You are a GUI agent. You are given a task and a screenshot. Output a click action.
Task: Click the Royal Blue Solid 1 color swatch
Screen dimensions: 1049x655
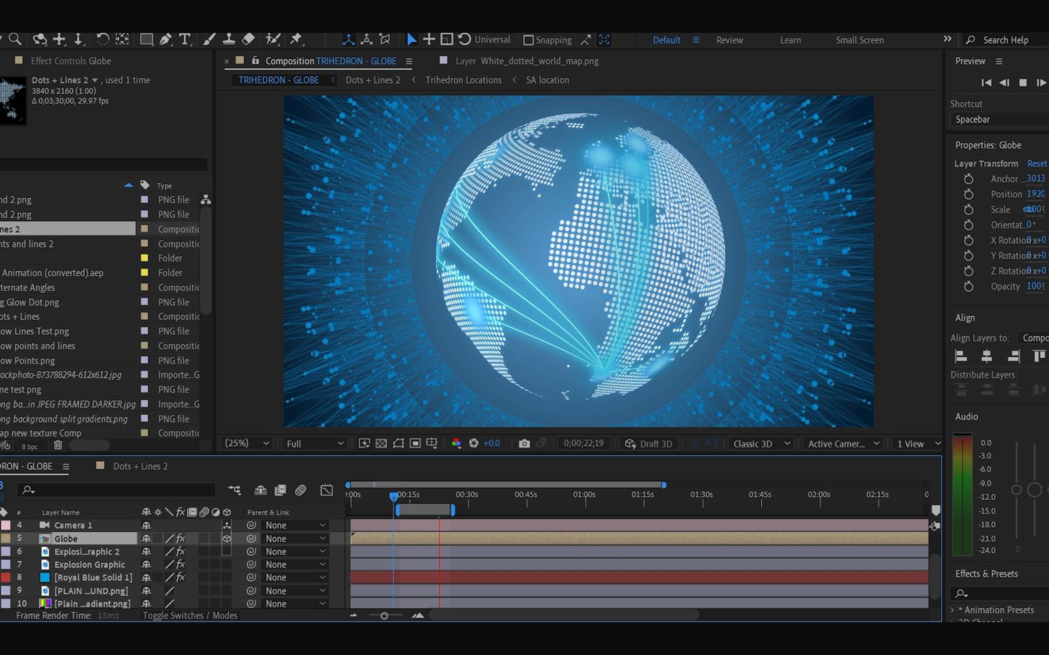click(45, 577)
